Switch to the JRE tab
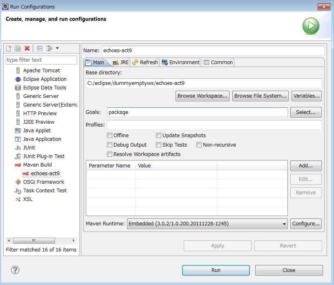Image resolution: width=334 pixels, height=285 pixels. click(x=121, y=62)
